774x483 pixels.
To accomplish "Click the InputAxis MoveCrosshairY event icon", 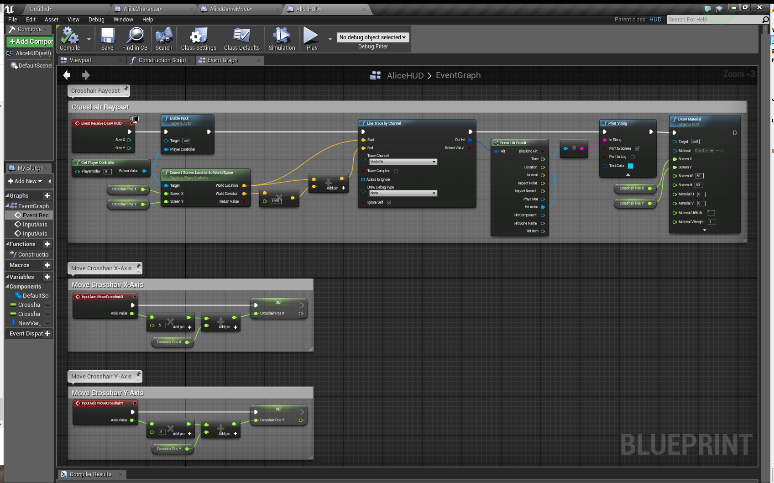I will click(78, 403).
